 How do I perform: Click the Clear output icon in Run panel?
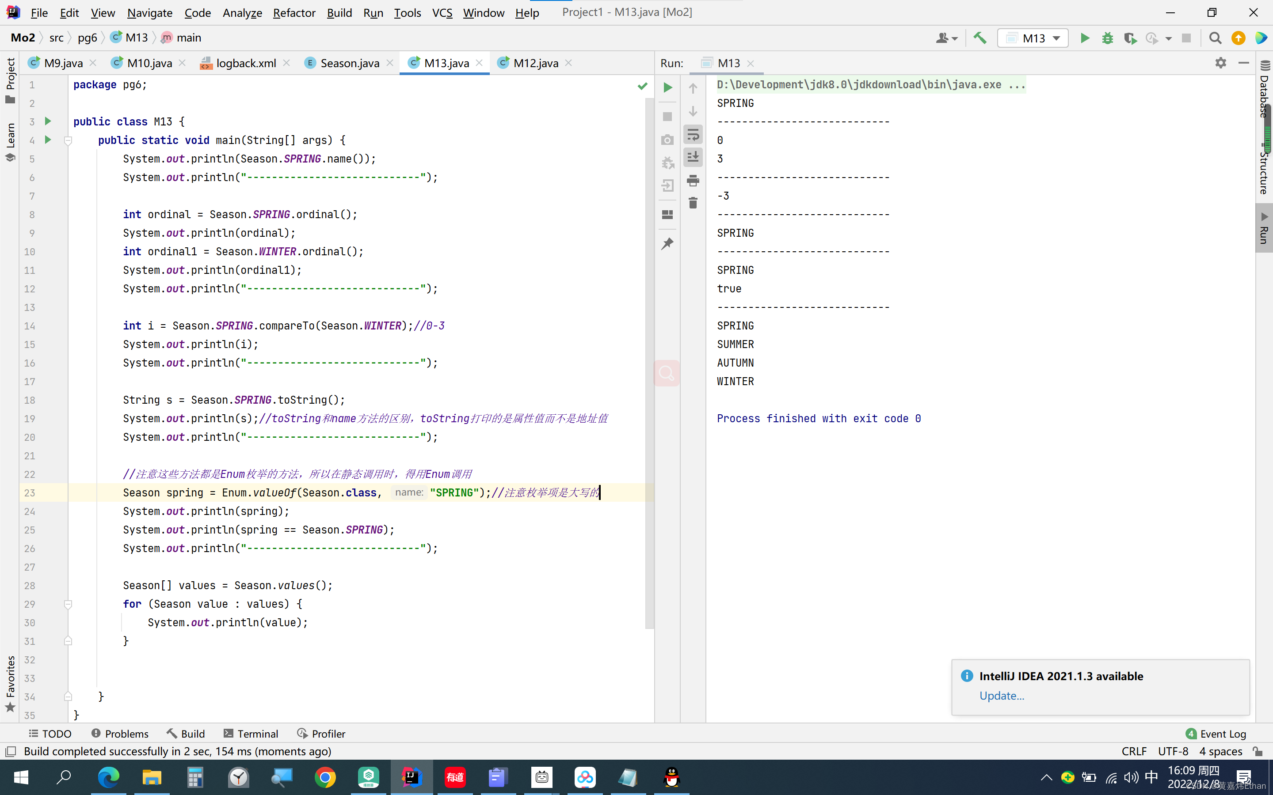(x=694, y=202)
